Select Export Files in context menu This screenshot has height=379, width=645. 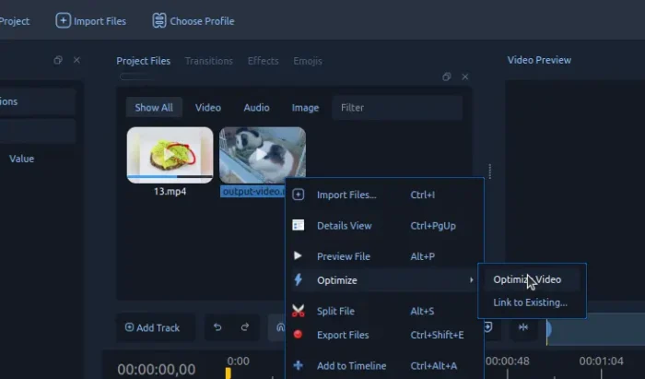pos(343,335)
